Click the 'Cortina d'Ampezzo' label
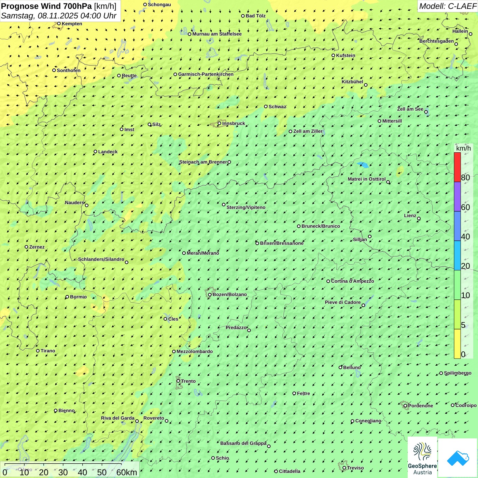 coord(352,281)
